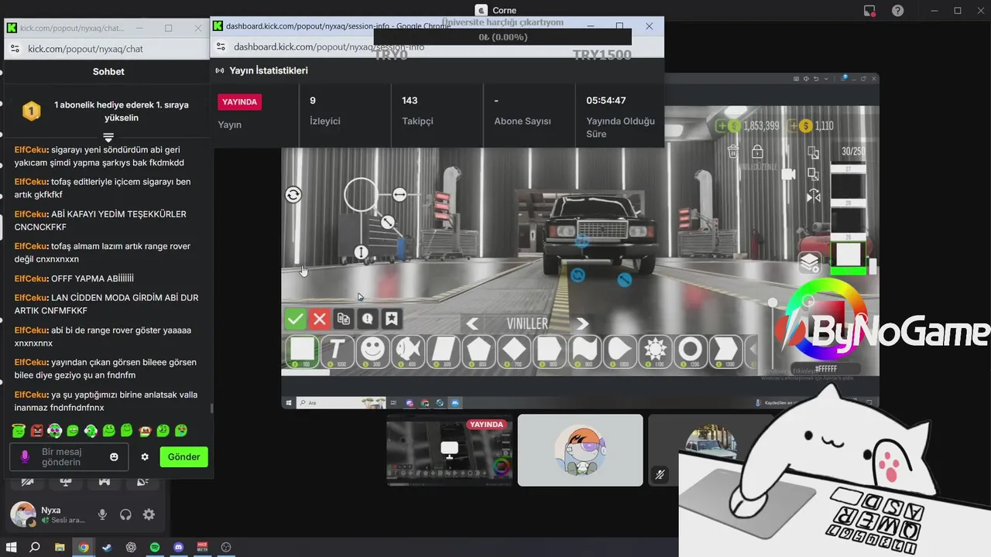Toggle Discord microphone mute for Nyxa
This screenshot has height=557, width=991.
tap(102, 514)
